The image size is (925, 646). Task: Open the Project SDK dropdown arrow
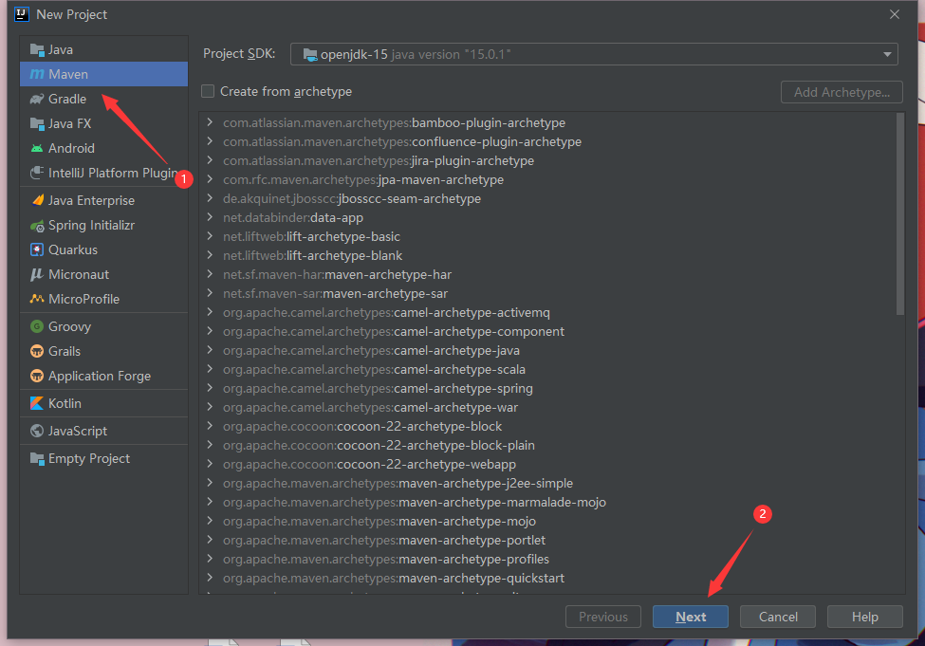[887, 54]
